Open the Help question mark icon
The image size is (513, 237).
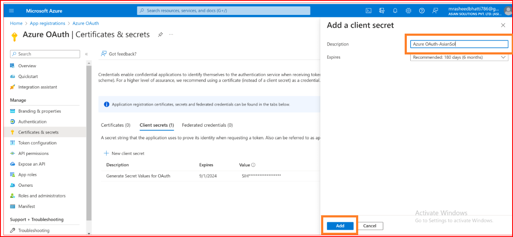tap(422, 11)
